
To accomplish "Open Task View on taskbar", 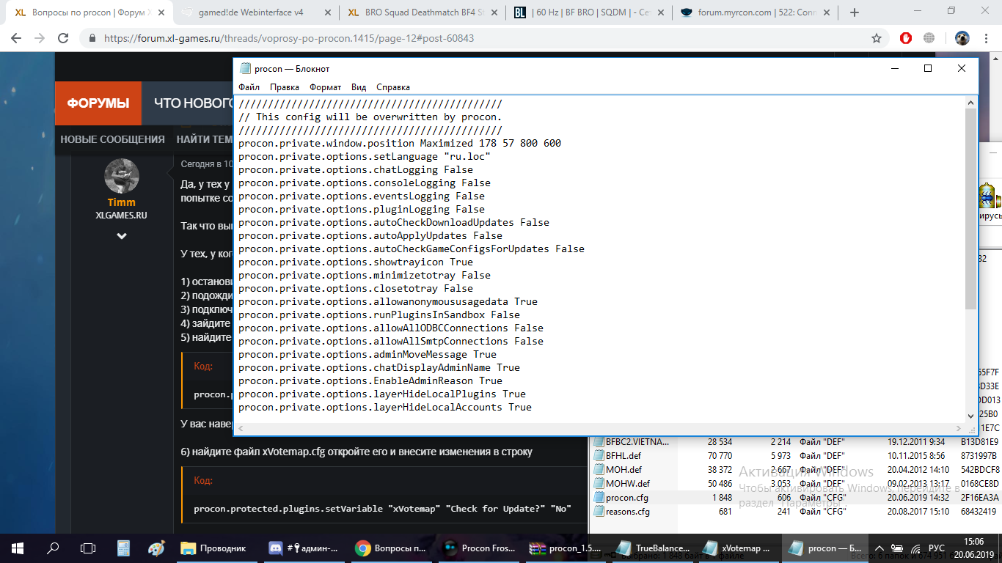I will click(x=88, y=548).
